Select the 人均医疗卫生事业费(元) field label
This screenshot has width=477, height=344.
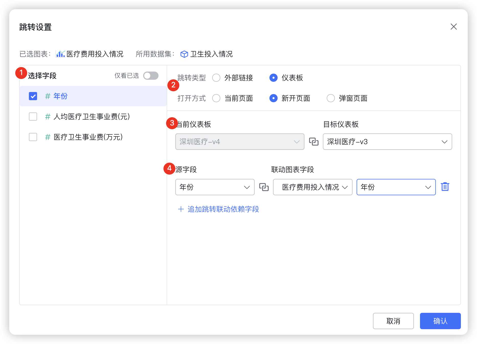pos(92,117)
